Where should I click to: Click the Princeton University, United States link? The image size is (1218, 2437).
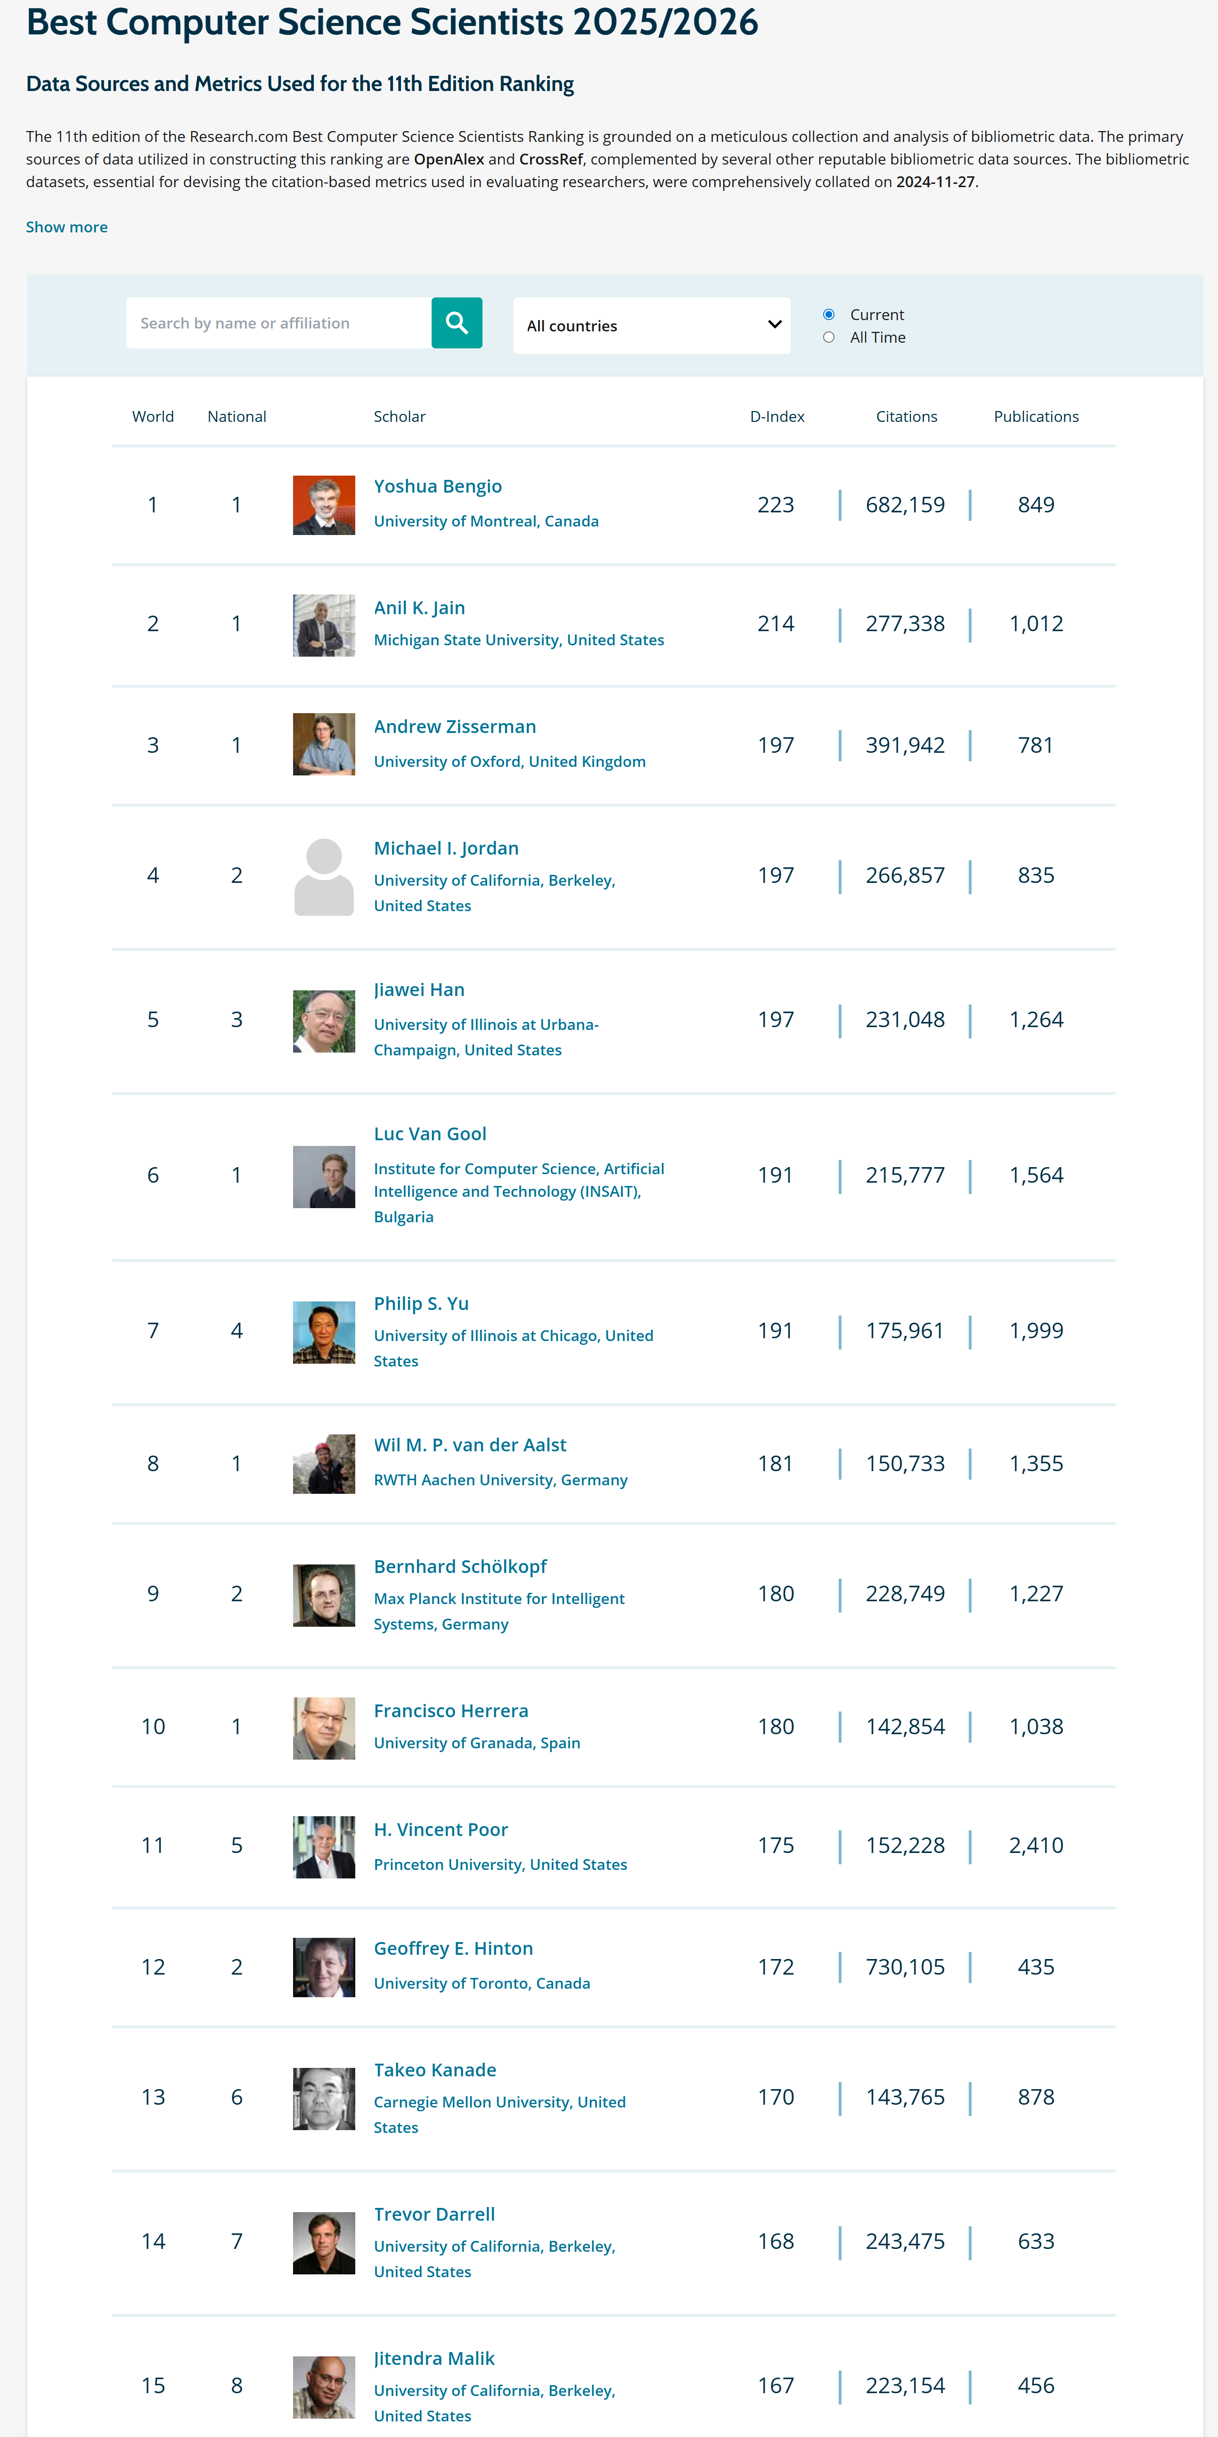[499, 1864]
